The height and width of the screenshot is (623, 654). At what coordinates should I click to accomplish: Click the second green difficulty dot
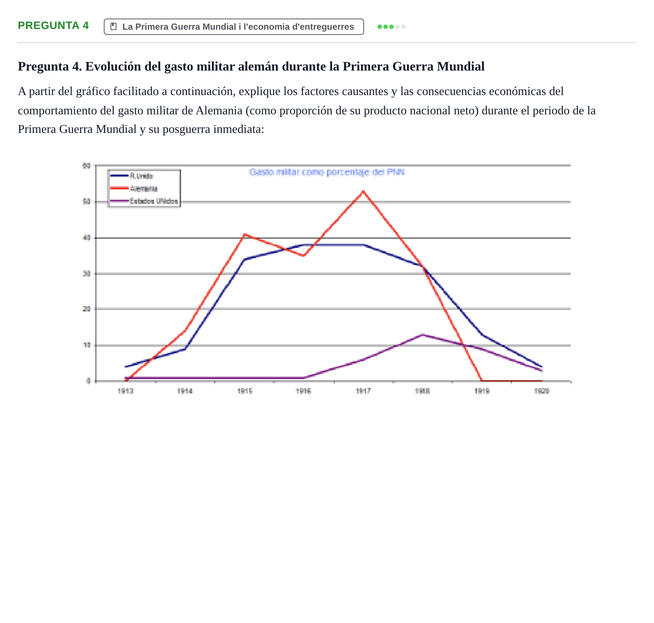(386, 27)
